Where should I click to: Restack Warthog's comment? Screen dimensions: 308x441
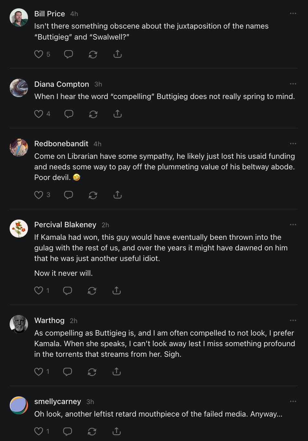pyautogui.click(x=92, y=372)
